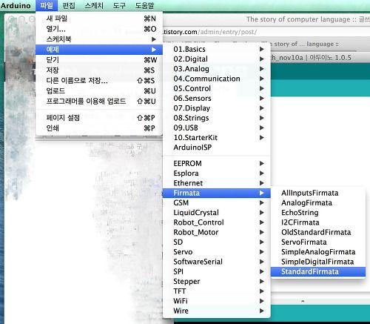Screen dimensions: 370x324
Task: Open 09.USB examples submenu
Action: pos(217,128)
